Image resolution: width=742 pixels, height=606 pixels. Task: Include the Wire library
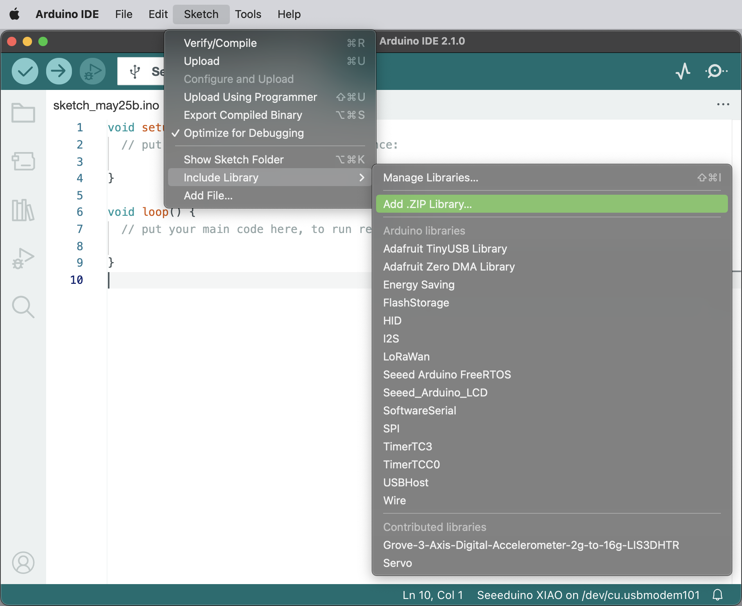(x=552, y=500)
